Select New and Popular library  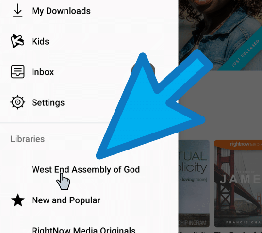[x=66, y=200]
